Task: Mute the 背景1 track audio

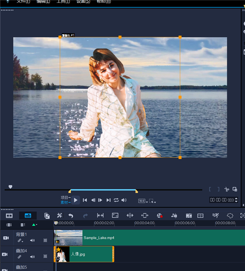Action: (x=32, y=240)
